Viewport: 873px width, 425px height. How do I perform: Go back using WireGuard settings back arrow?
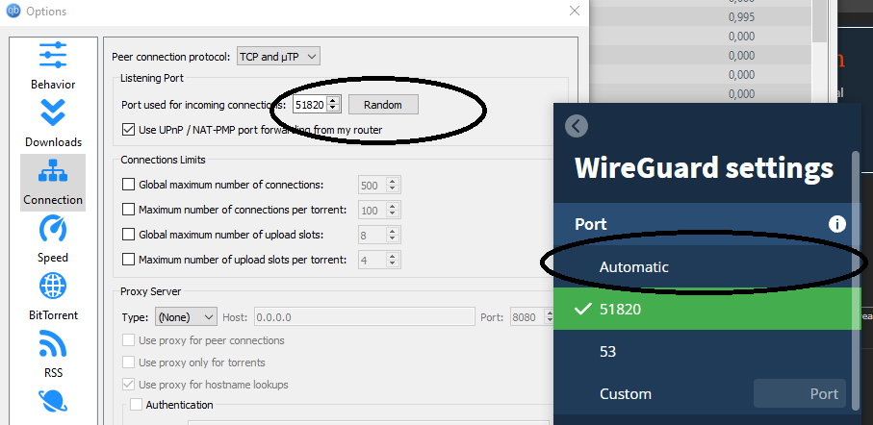pos(577,126)
